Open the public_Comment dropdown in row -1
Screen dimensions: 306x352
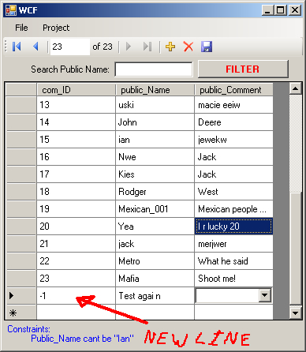tap(264, 295)
